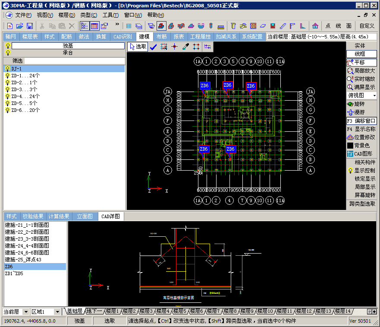Select the house-shaped building icon

tap(315, 26)
